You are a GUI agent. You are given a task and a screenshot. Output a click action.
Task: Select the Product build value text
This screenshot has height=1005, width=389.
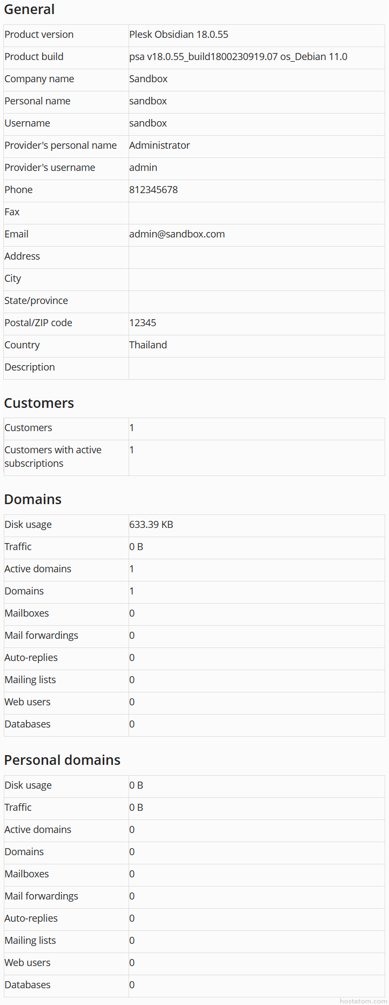tap(238, 57)
